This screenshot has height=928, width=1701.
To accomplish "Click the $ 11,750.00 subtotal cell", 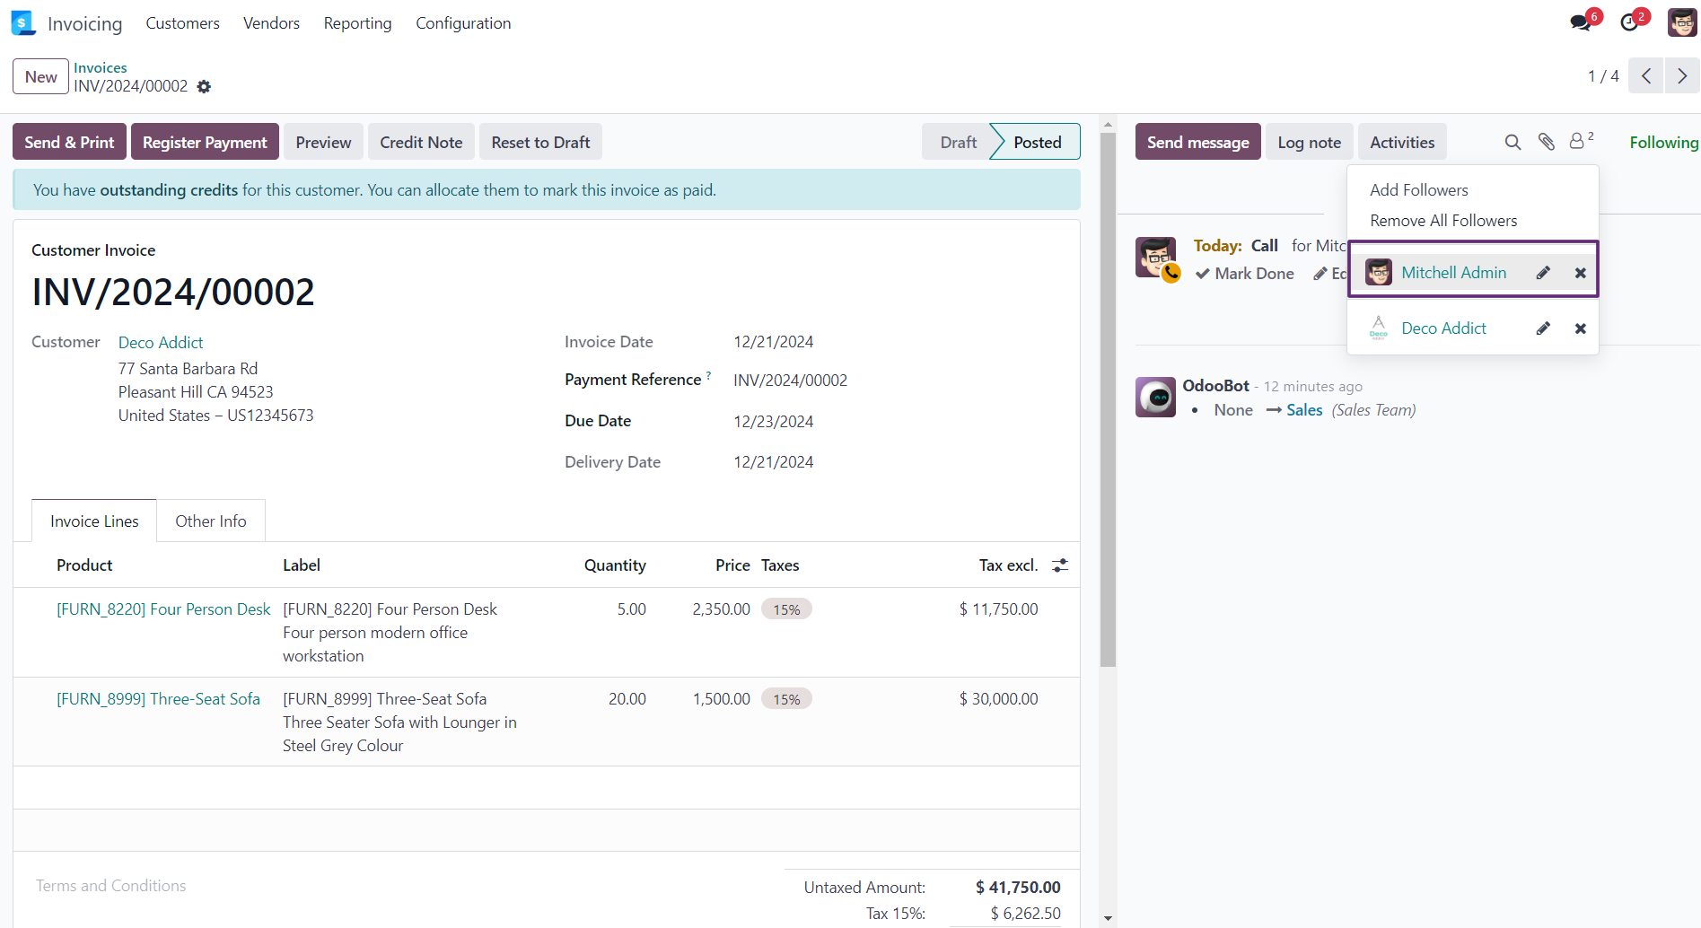I will 998,609.
